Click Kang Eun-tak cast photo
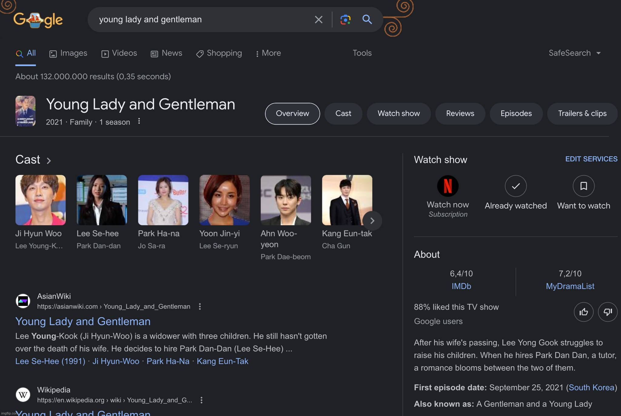Viewport: 621px width, 416px height. tap(347, 200)
